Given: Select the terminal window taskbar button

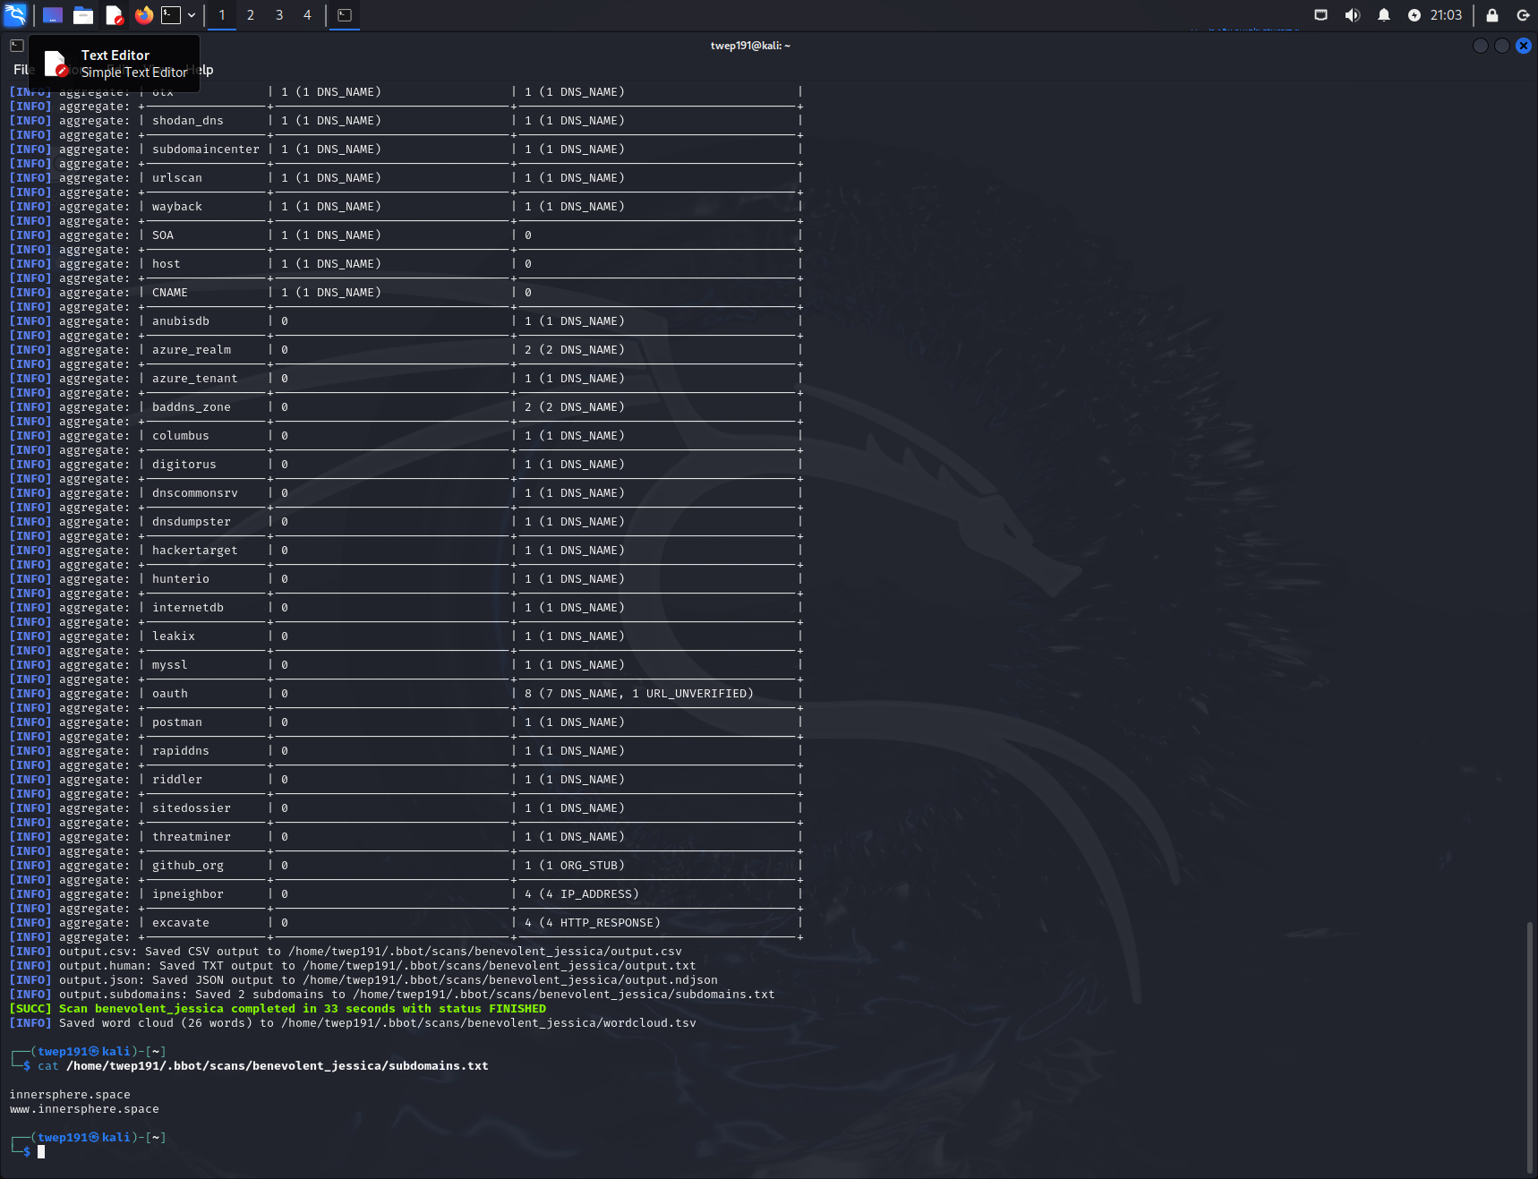Looking at the screenshot, I should (x=345, y=15).
